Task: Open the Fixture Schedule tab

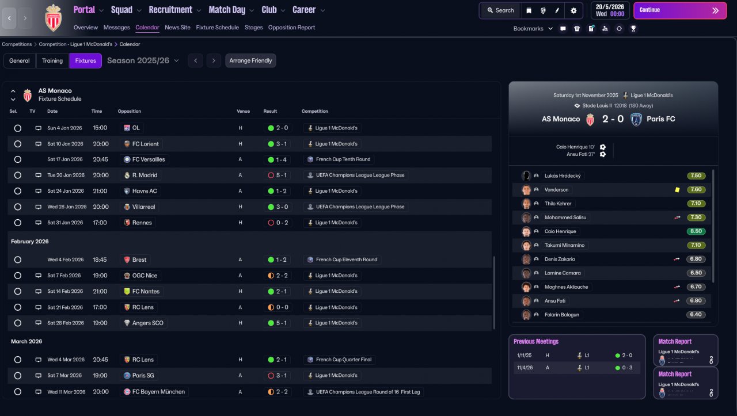Action: coord(217,28)
